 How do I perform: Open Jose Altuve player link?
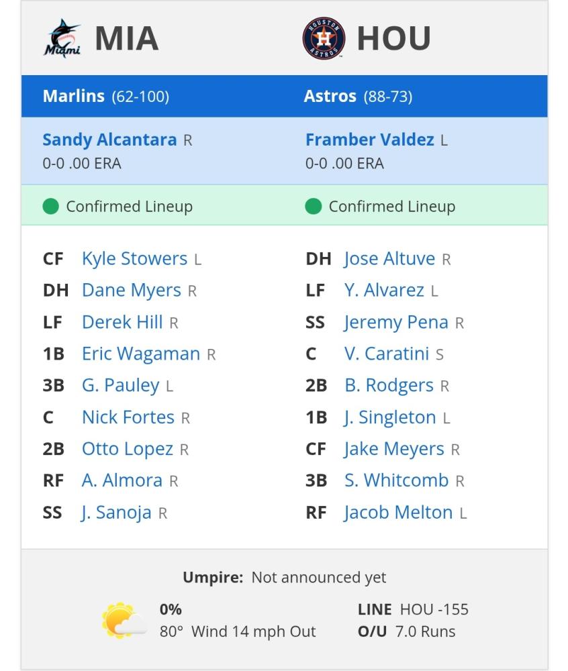389,258
